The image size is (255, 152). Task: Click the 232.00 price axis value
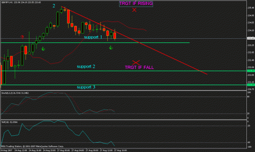(251, 67)
